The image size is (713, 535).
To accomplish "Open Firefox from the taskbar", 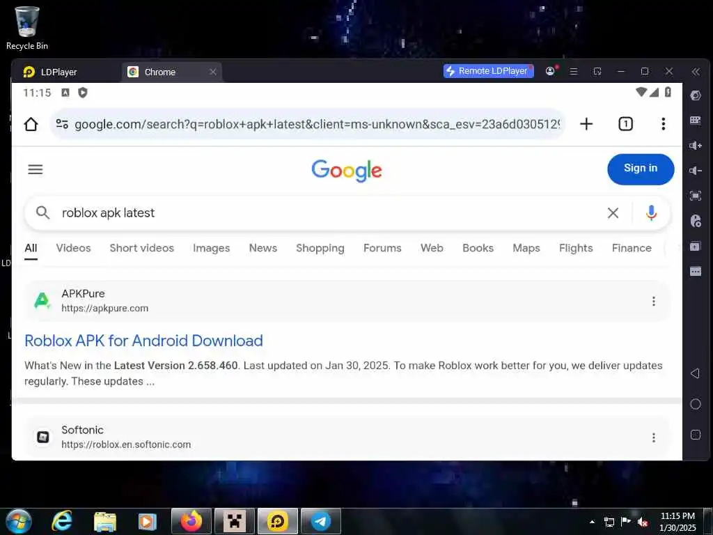I will coord(191,521).
